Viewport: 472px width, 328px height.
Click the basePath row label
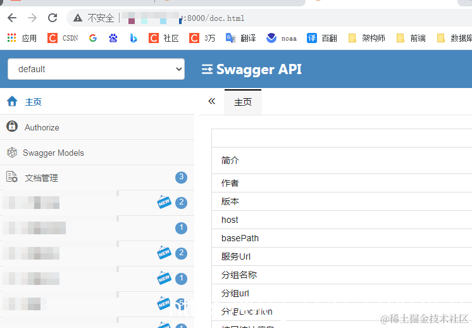tap(240, 238)
